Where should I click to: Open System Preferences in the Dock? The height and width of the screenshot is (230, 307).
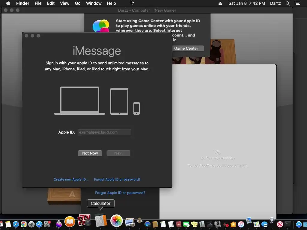(47, 224)
